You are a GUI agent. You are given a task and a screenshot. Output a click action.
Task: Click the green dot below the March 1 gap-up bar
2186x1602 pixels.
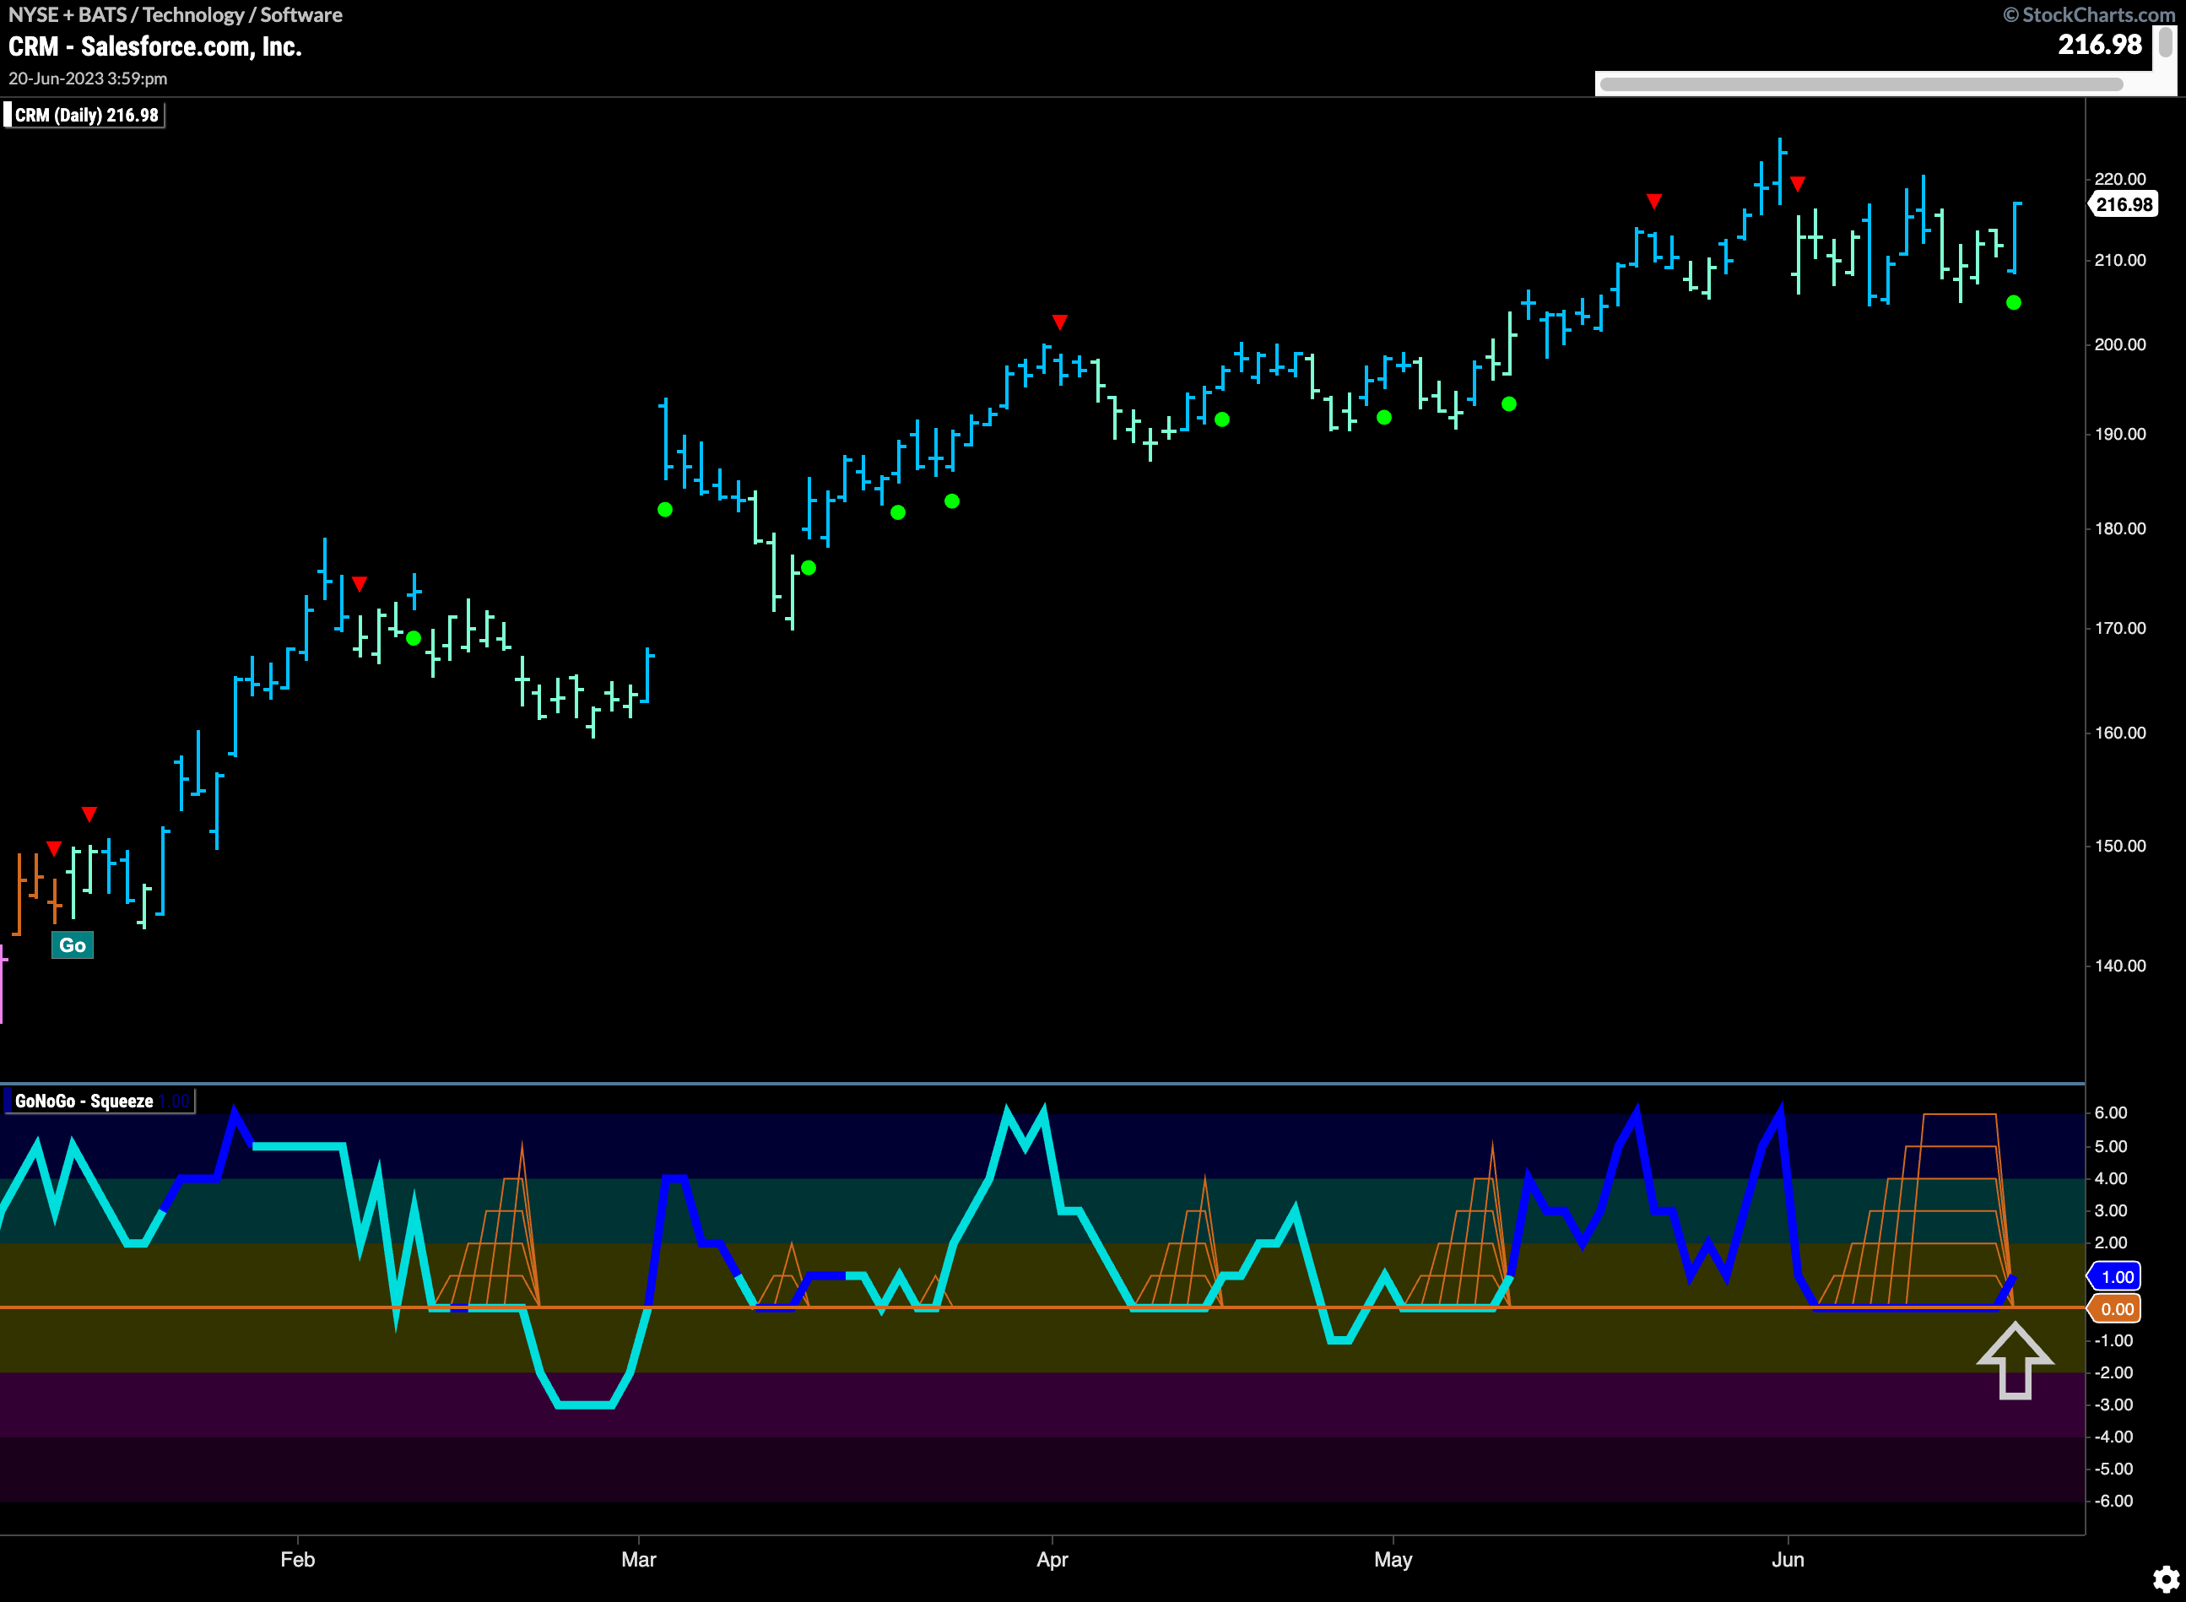(x=665, y=510)
